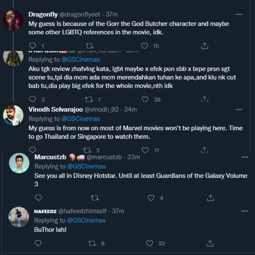Image resolution: width=255 pixels, height=255 pixels.
Task: Open @GSCinemas link in HAFEEDZ's reply
Action: point(86,220)
